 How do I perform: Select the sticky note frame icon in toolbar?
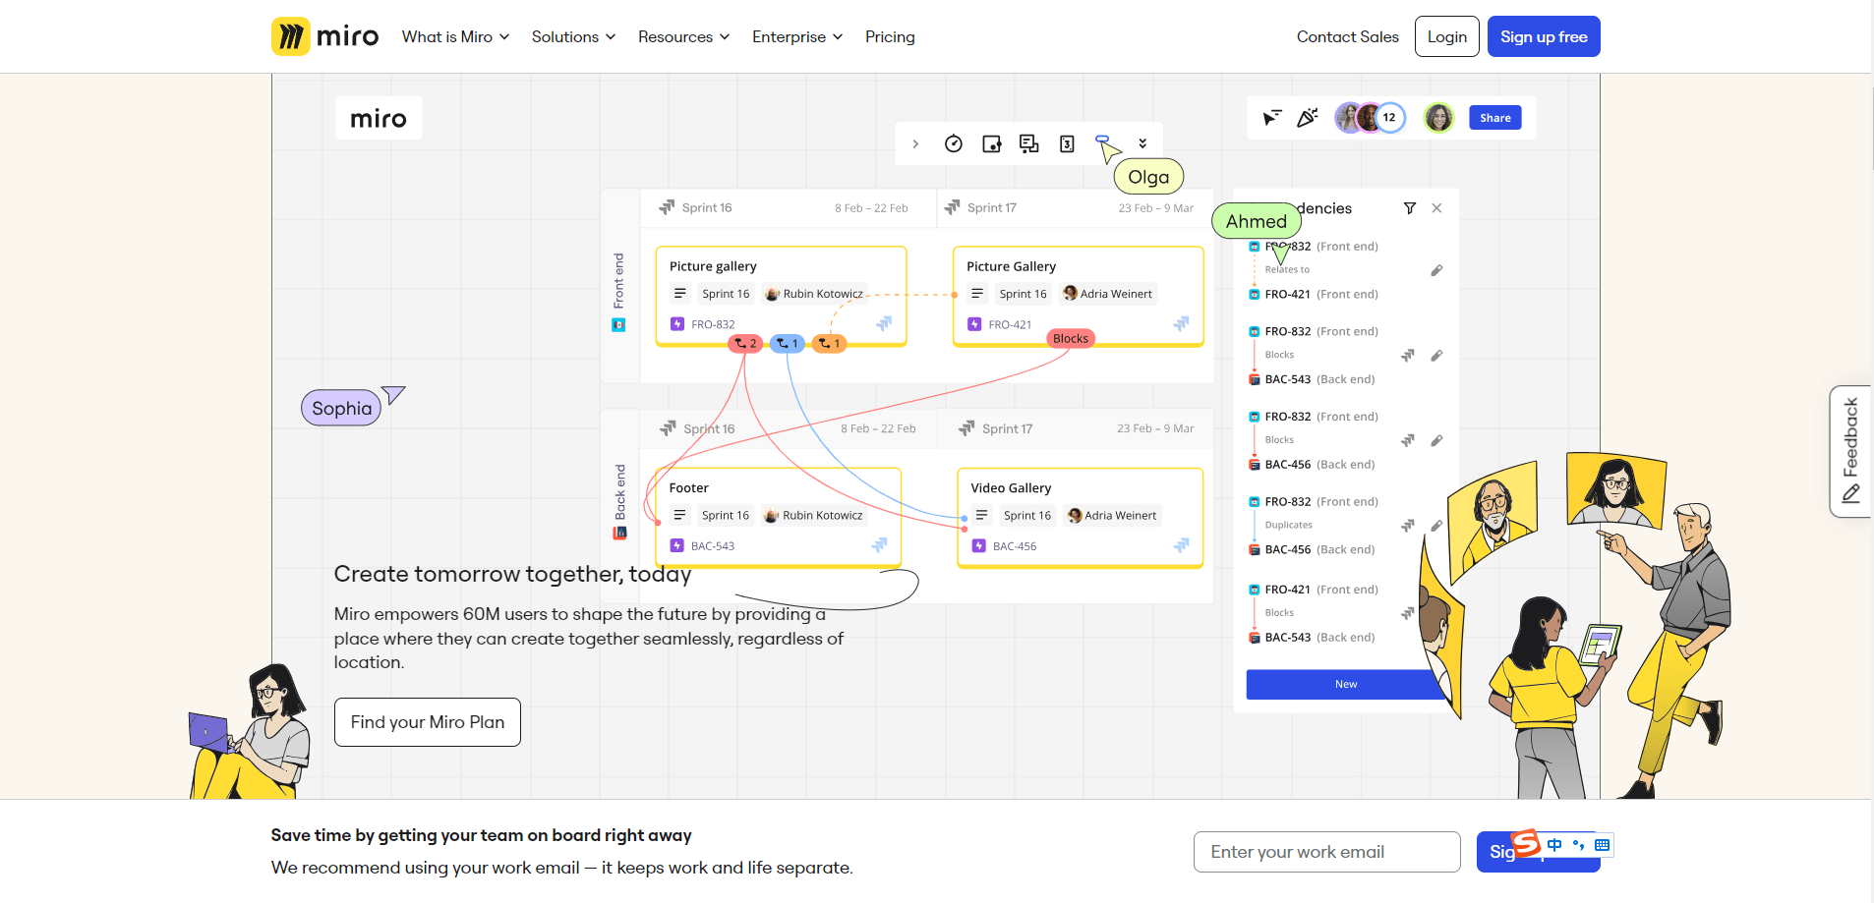pyautogui.click(x=991, y=143)
